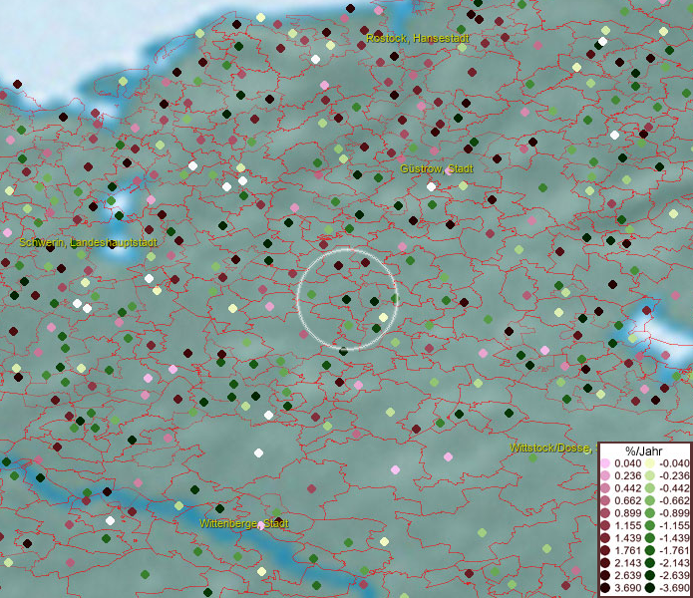This screenshot has width=693, height=598.
Task: Pick the 2.143 legend color swatch
Action: pyautogui.click(x=605, y=563)
